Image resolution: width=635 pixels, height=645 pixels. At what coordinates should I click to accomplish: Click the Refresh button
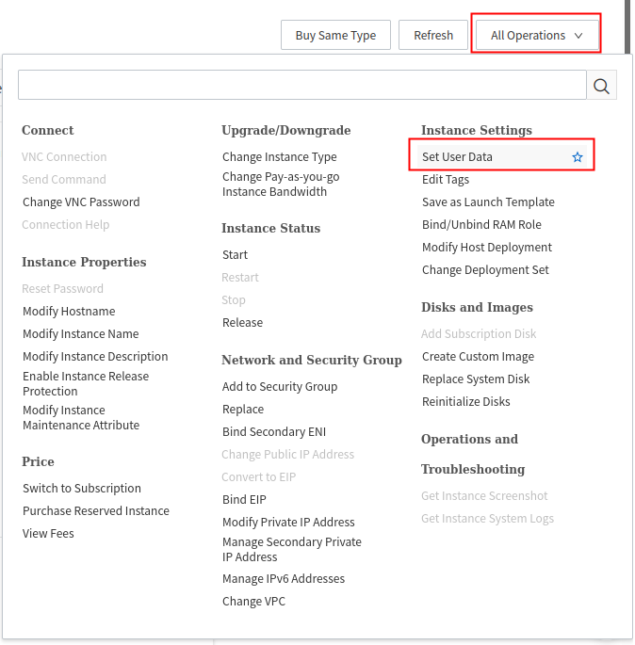[433, 36]
